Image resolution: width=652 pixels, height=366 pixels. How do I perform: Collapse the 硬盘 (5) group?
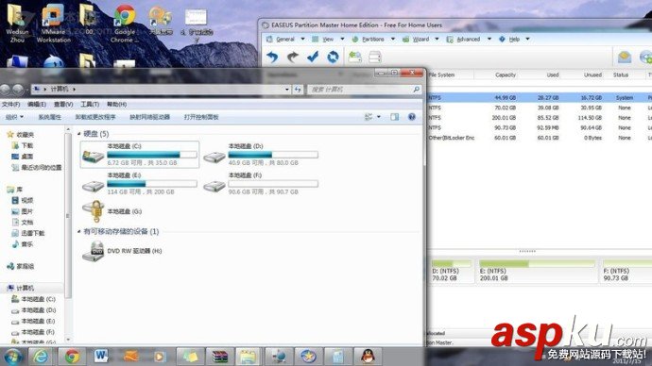tap(79, 134)
